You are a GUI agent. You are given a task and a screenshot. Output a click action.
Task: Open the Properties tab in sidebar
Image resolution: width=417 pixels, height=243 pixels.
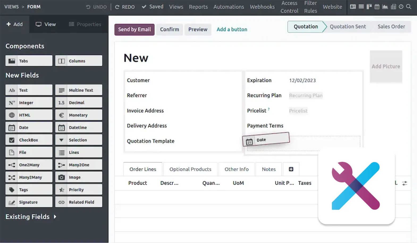(85, 24)
